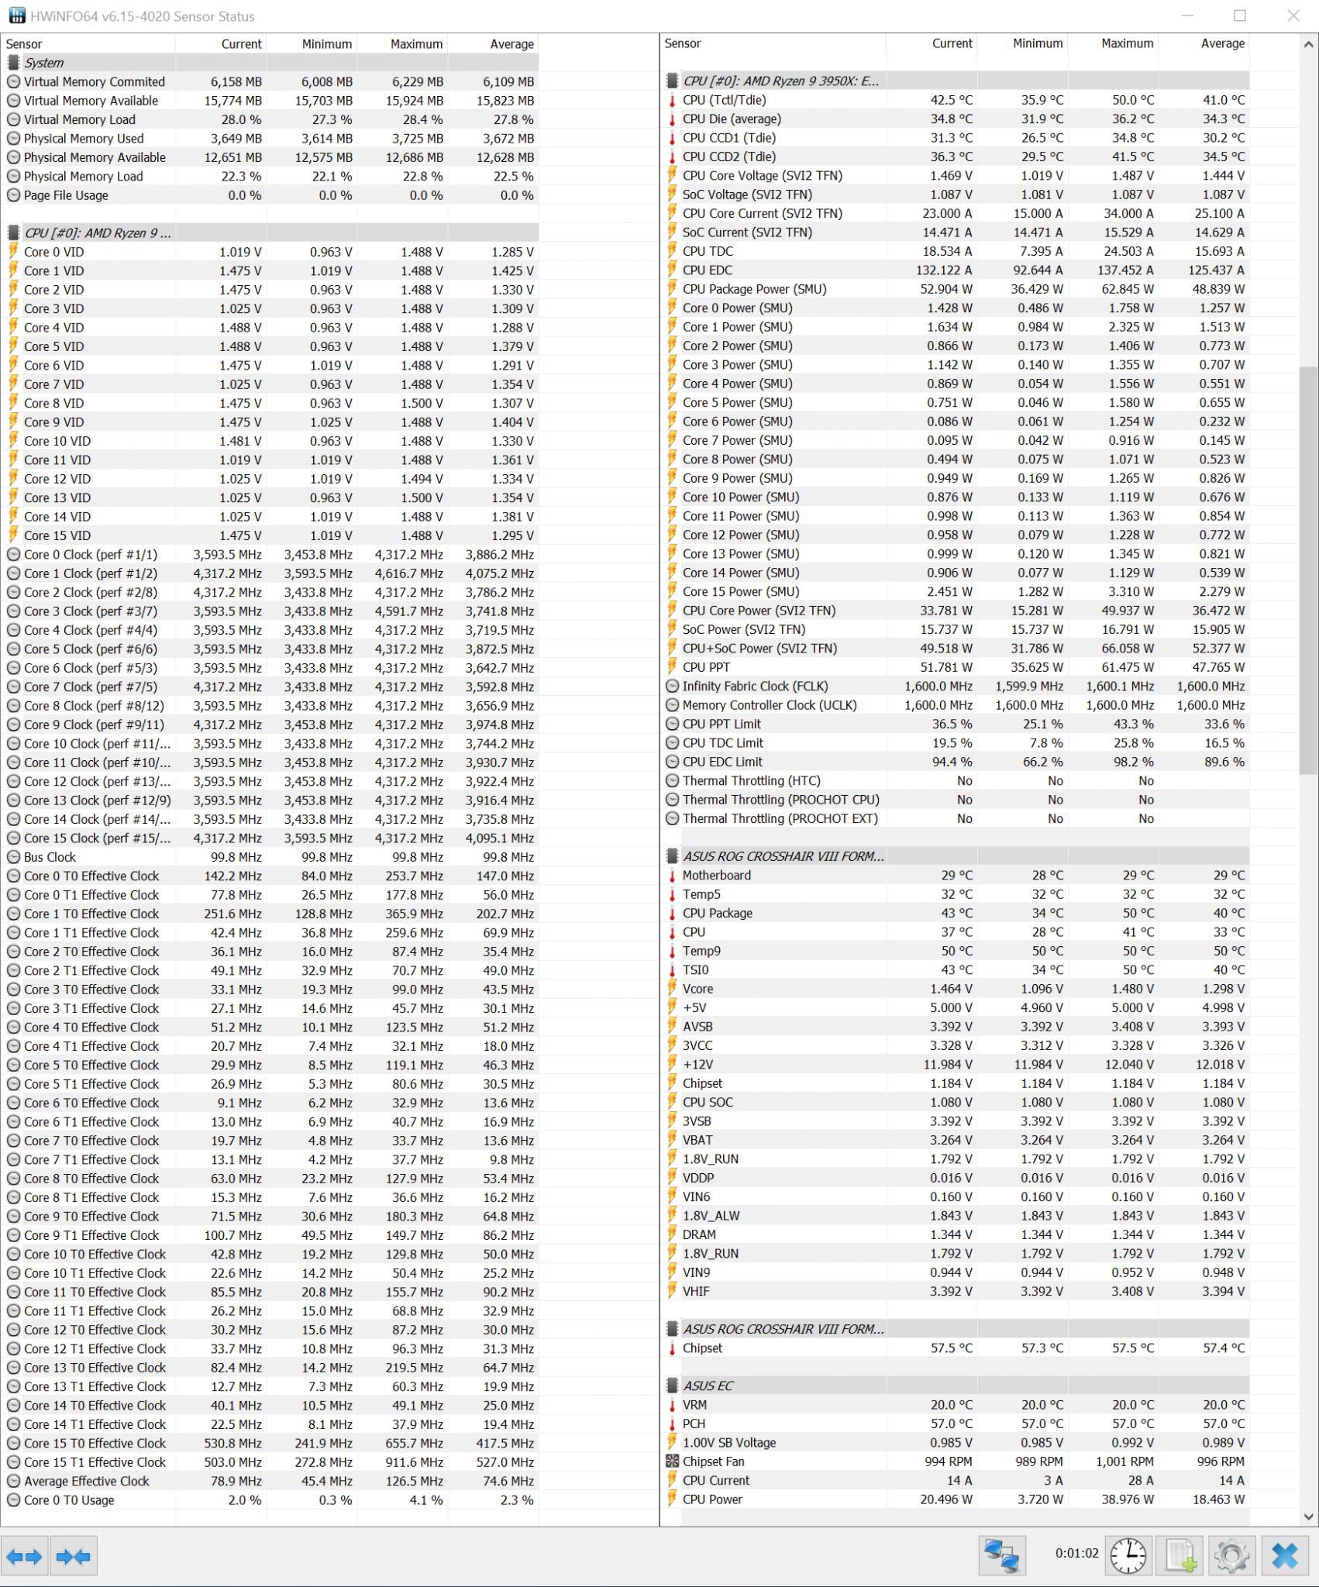1319x1587 pixels.
Task: Click the icon beside Thermal Throttling (HTC)
Action: 672,781
